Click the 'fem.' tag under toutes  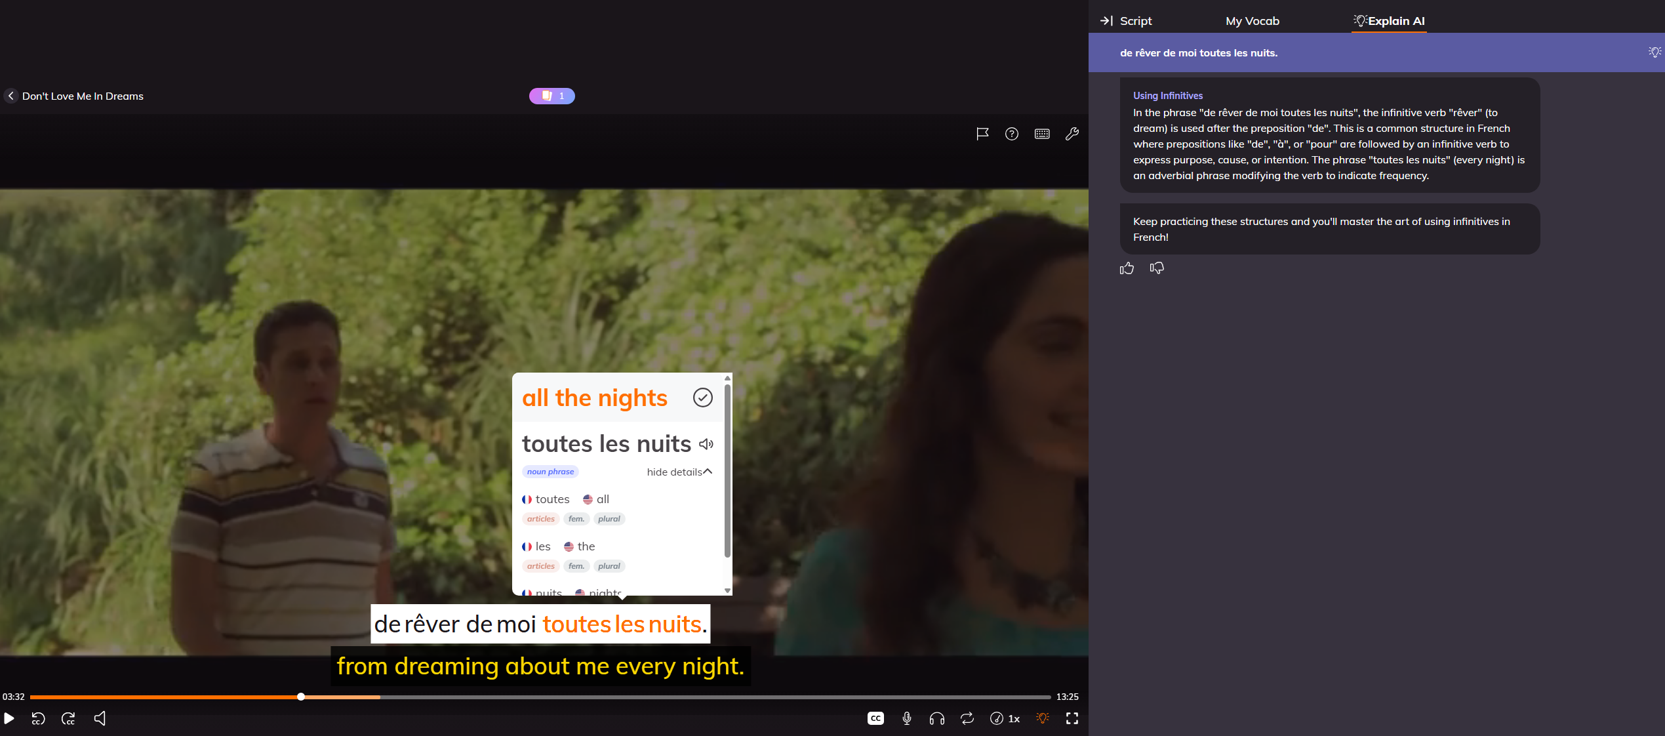pyautogui.click(x=576, y=519)
